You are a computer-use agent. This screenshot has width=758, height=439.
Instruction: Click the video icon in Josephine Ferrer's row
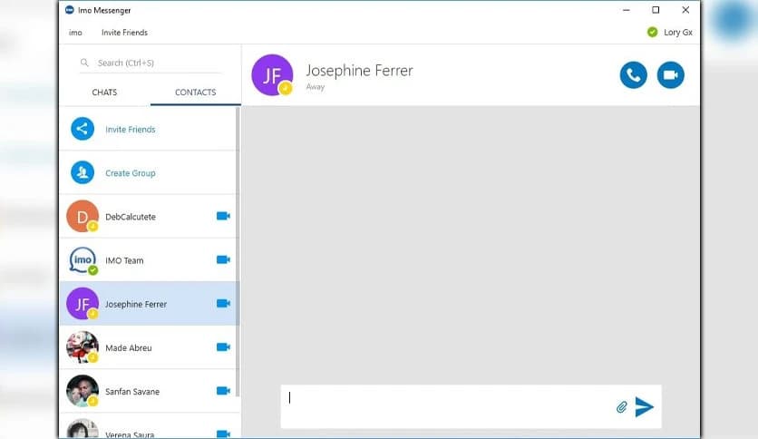(223, 303)
